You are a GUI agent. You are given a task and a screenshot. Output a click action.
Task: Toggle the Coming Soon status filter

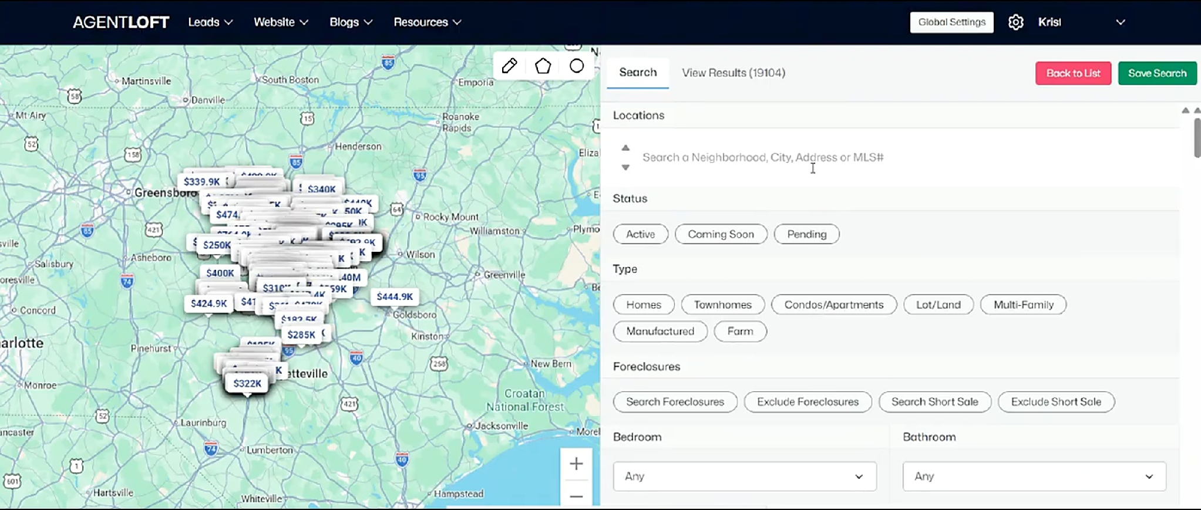[721, 234]
